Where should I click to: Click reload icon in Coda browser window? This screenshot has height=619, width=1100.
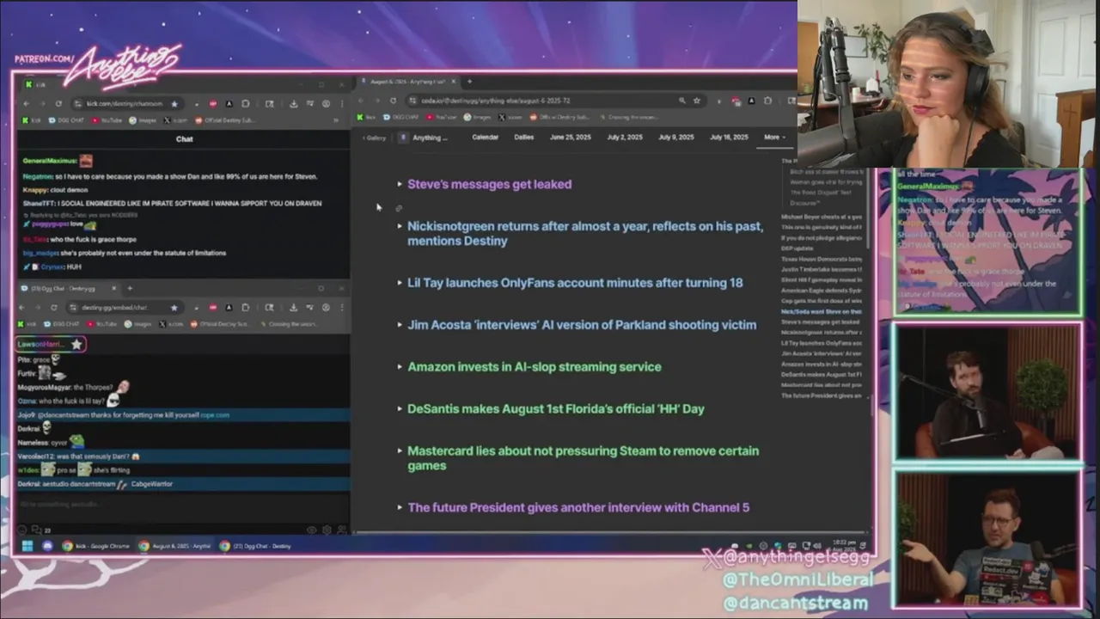pos(394,101)
